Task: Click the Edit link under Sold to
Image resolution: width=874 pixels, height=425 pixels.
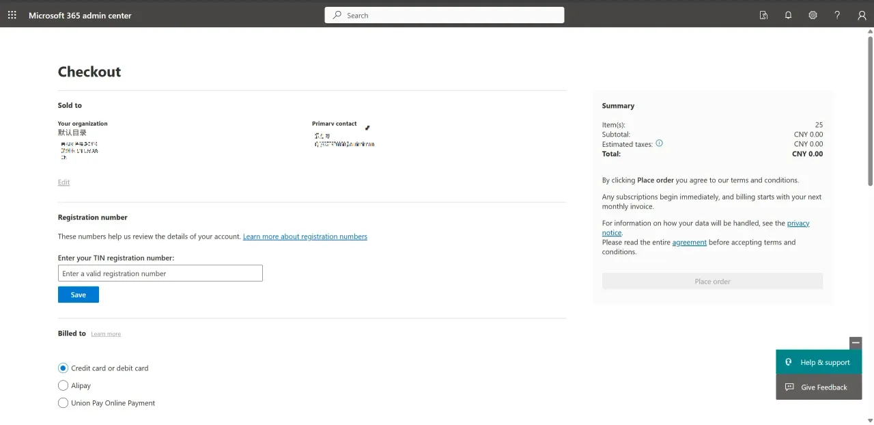Action: 64,182
